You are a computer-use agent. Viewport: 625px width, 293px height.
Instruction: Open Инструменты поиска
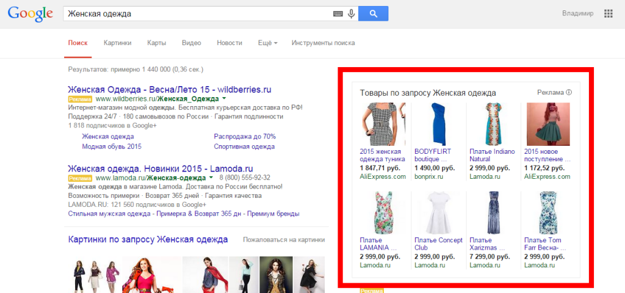pos(323,43)
